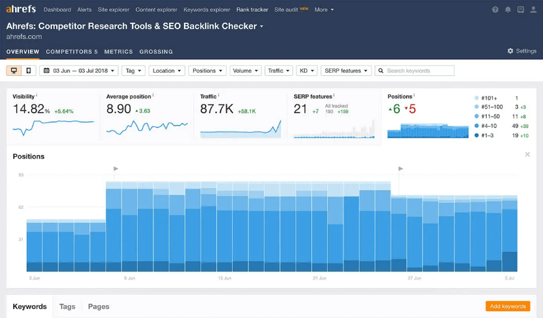The width and height of the screenshot is (543, 318).
Task: Open the Traffic filter dropdown
Action: [x=279, y=70]
